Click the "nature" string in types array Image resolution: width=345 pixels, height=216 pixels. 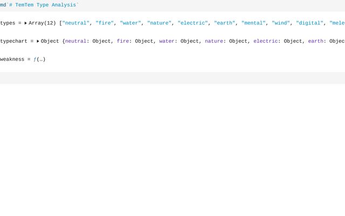pyautogui.click(x=160, y=23)
